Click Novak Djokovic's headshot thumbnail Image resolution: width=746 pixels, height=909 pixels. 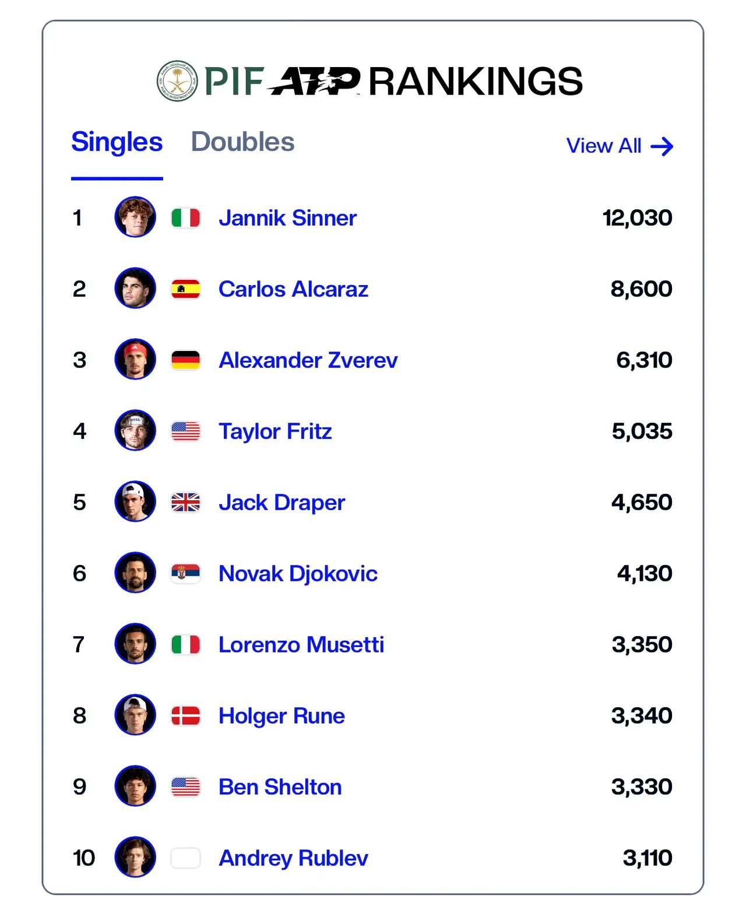(135, 573)
